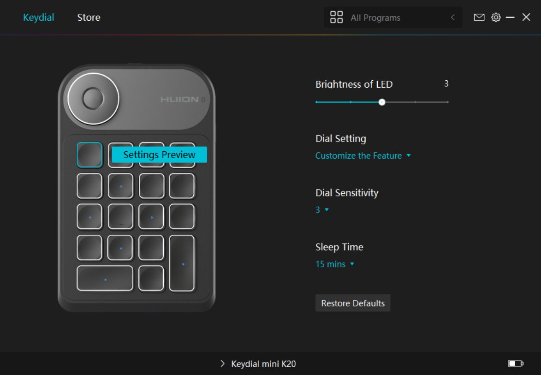541x375 pixels.
Task: Select the highlighted top-left key on keypad
Action: (89, 155)
